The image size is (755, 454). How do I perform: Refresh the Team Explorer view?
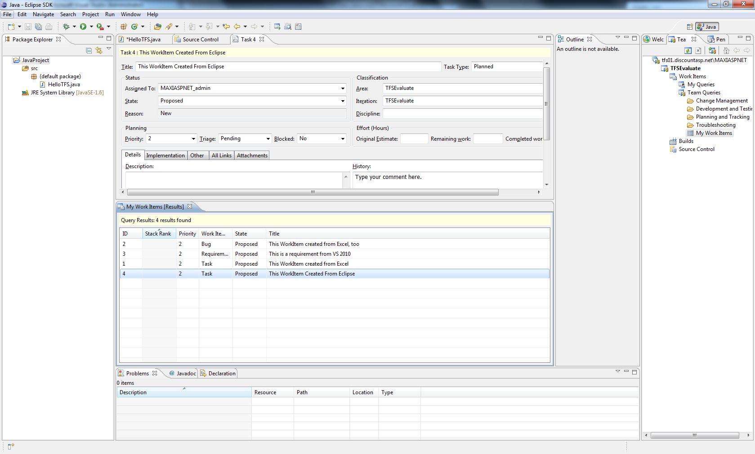click(x=688, y=50)
